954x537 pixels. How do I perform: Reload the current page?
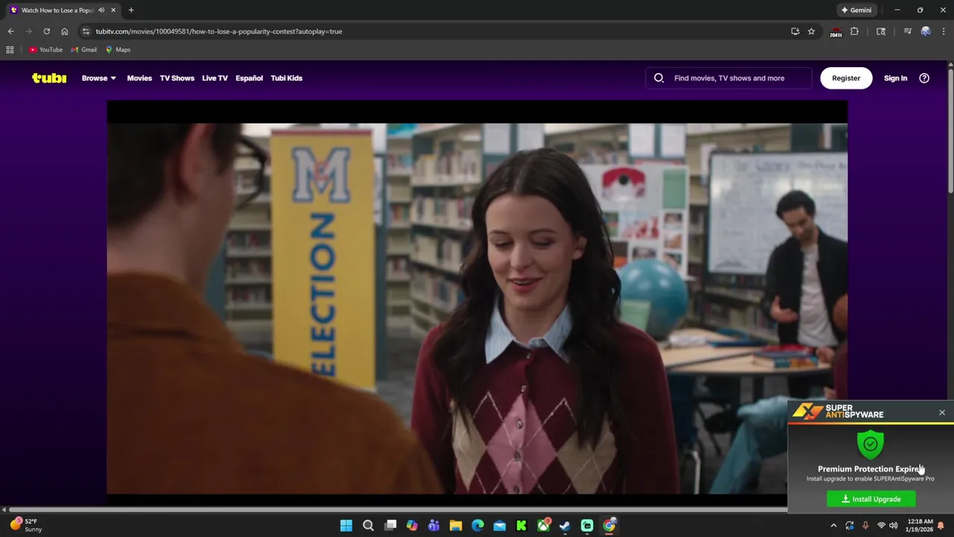click(x=46, y=31)
